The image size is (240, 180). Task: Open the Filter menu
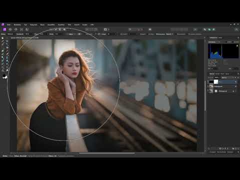pos(69,24)
